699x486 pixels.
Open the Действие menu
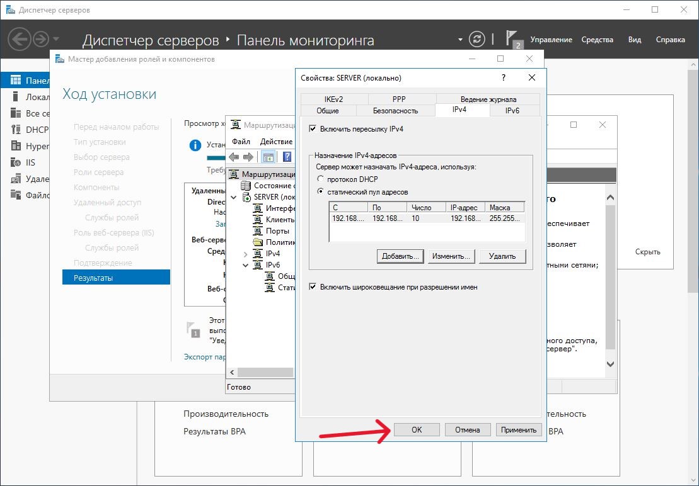click(276, 142)
